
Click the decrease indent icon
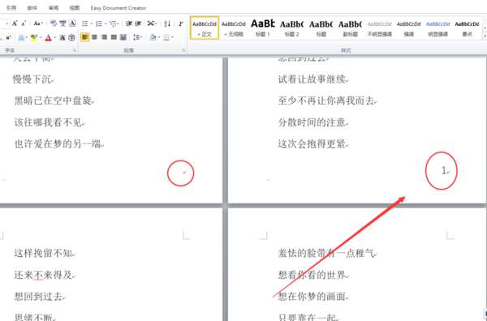tap(128, 24)
